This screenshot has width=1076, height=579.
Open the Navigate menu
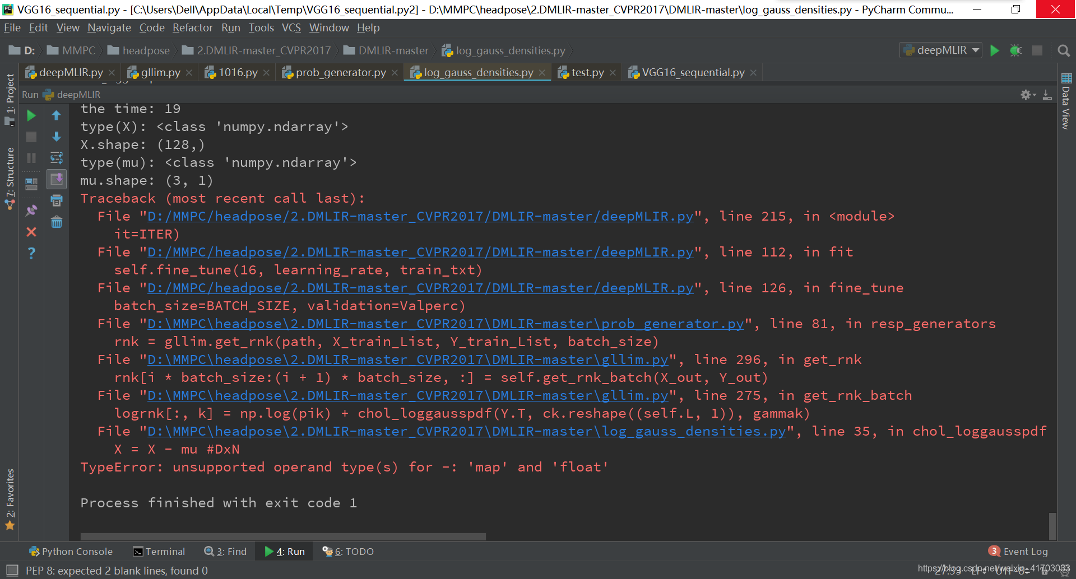click(109, 27)
